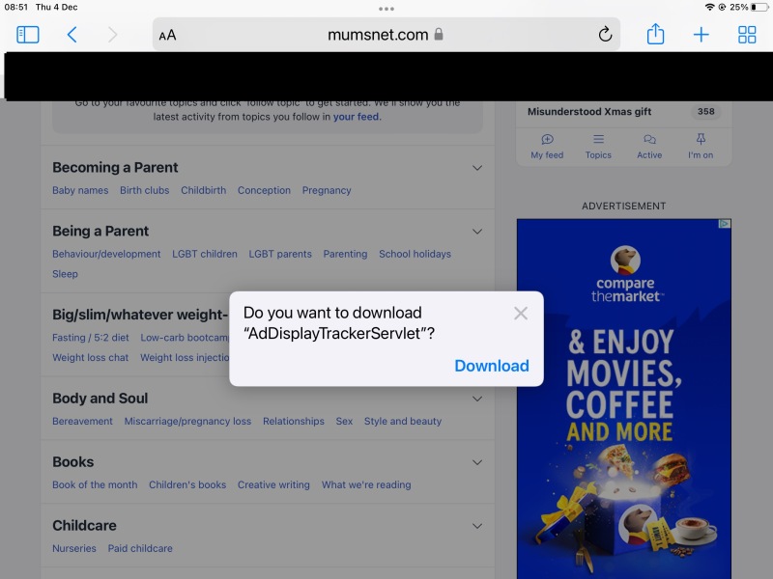Switch to the Active tab

click(x=649, y=146)
